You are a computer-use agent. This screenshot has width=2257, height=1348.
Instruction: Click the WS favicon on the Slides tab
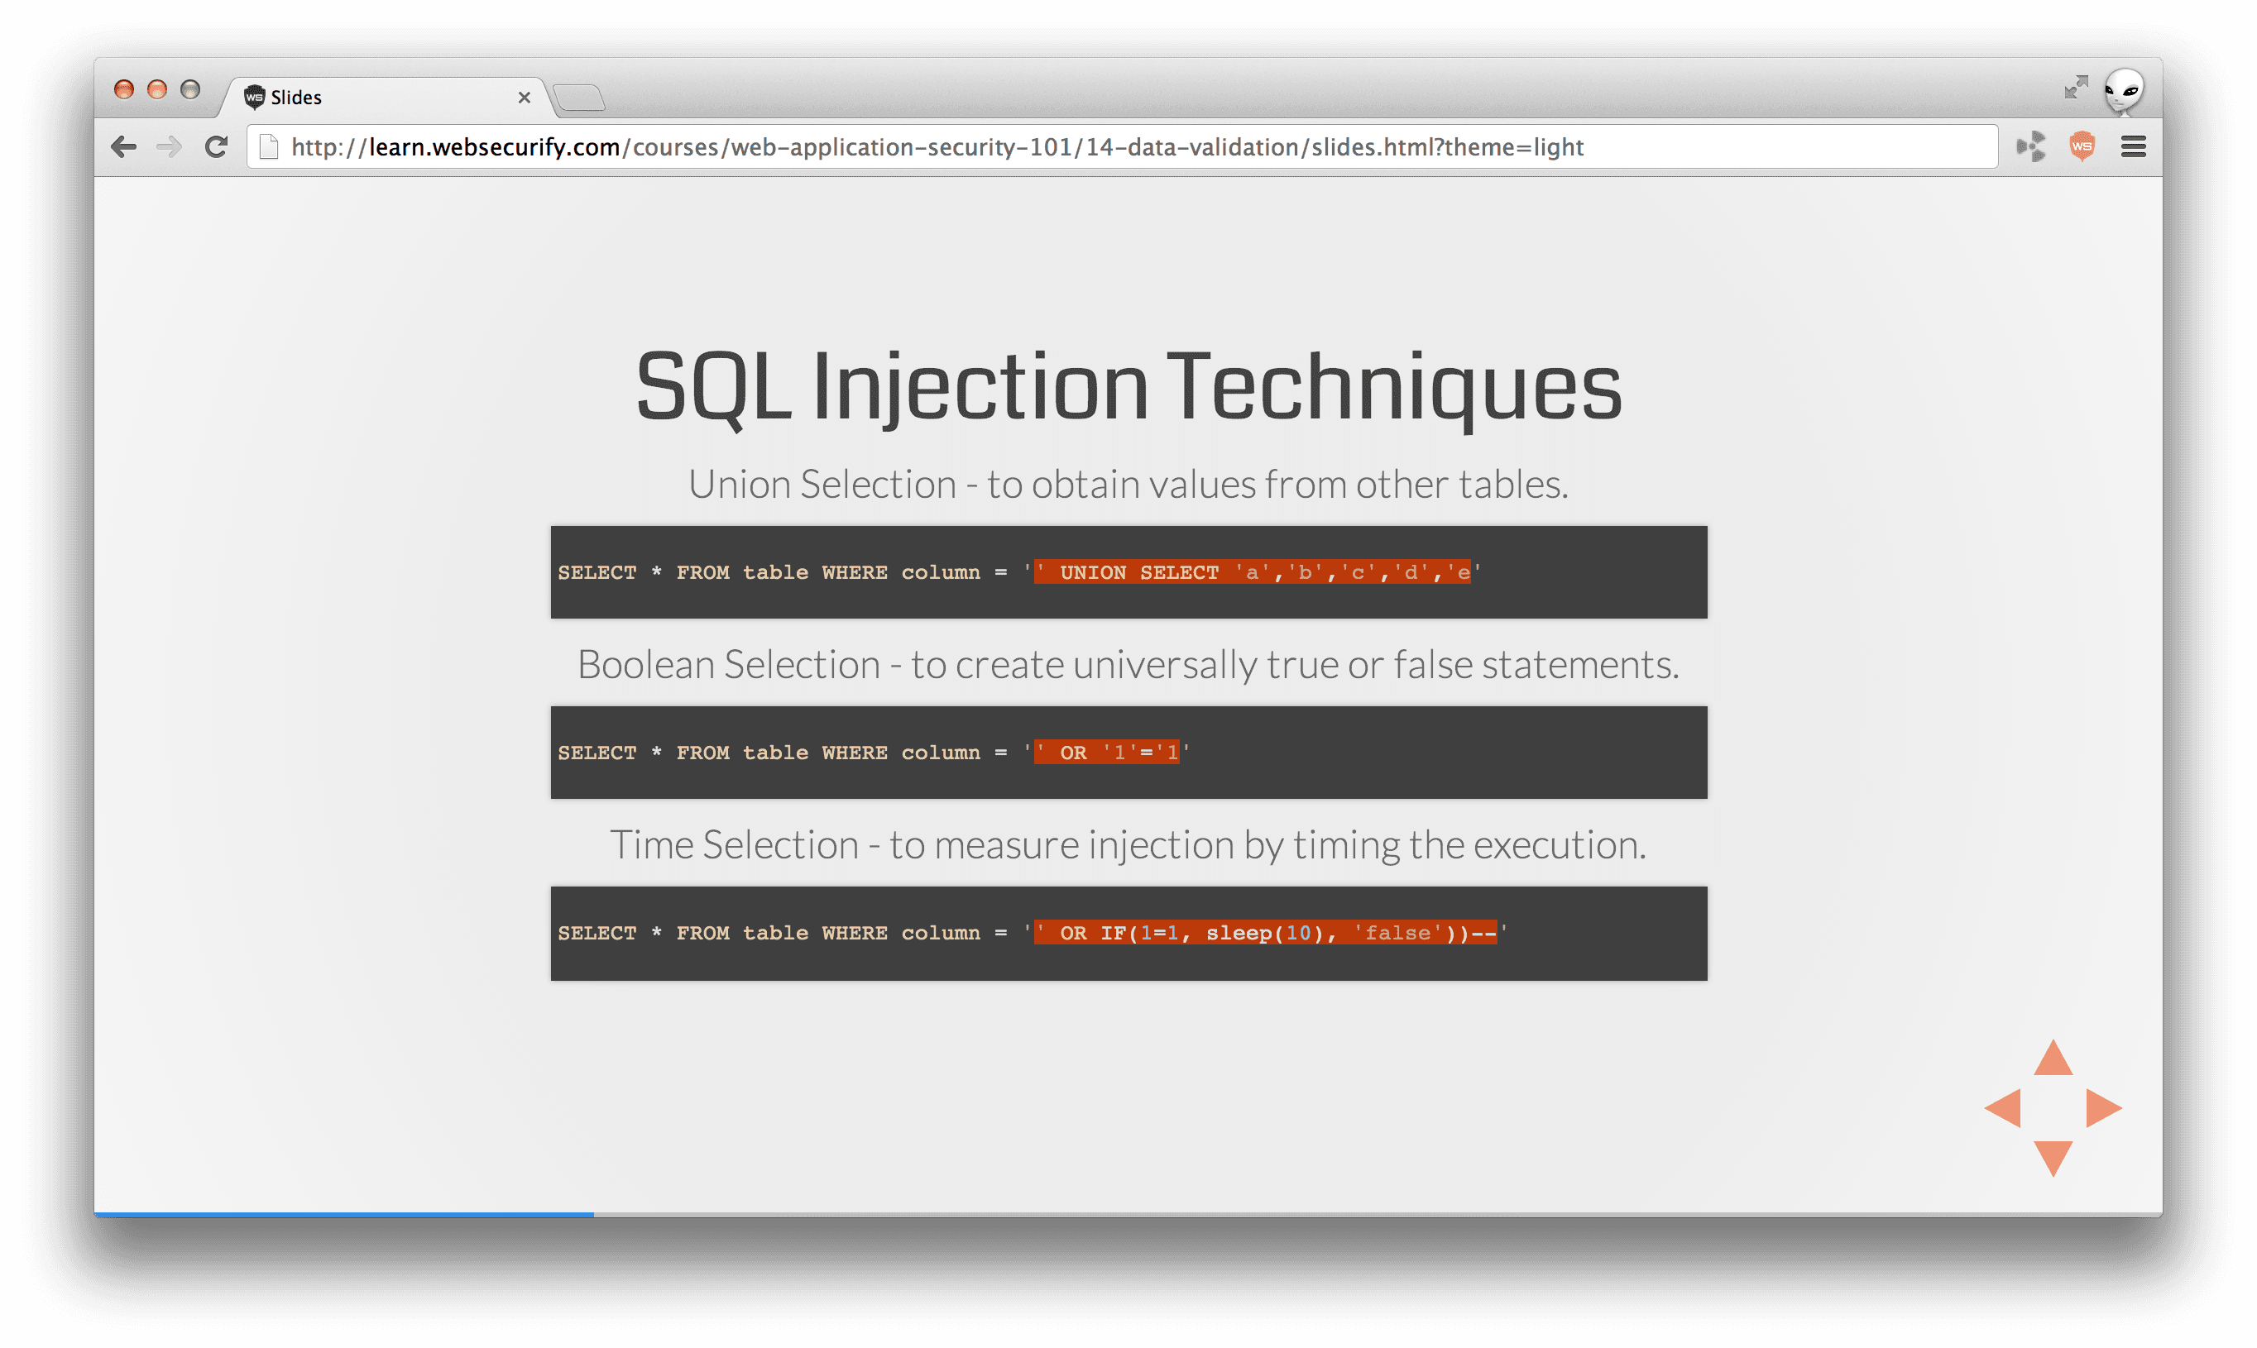pyautogui.click(x=255, y=96)
